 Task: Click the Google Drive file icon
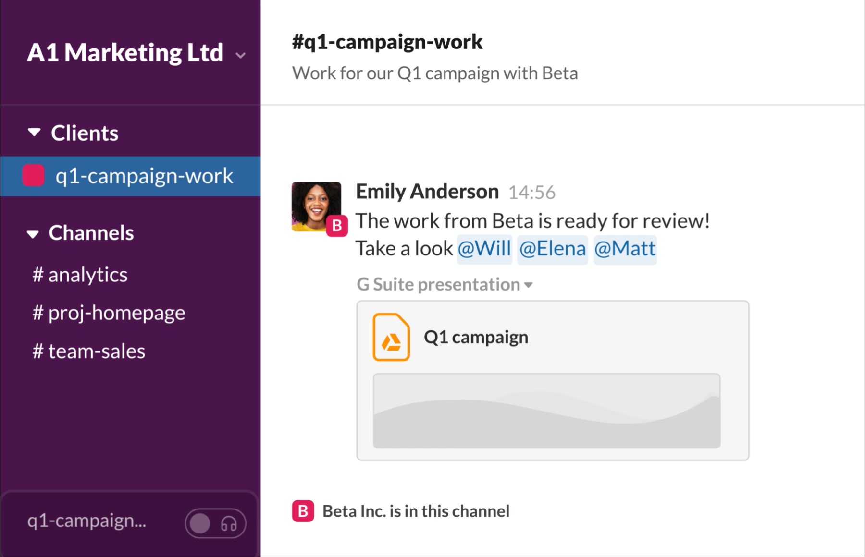(x=391, y=337)
